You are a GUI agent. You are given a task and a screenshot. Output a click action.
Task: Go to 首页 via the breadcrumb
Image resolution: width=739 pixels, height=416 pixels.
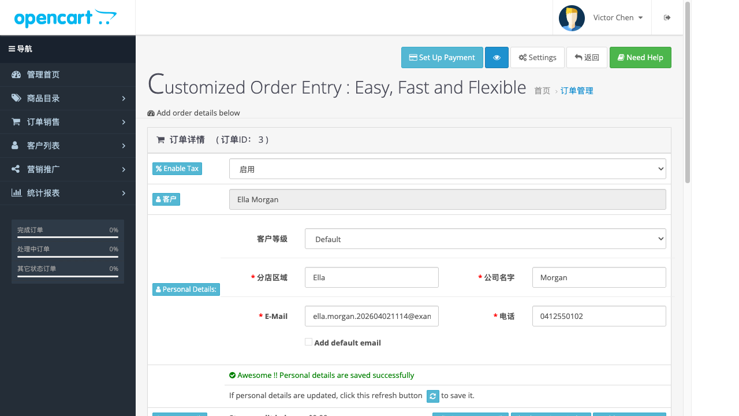542,91
